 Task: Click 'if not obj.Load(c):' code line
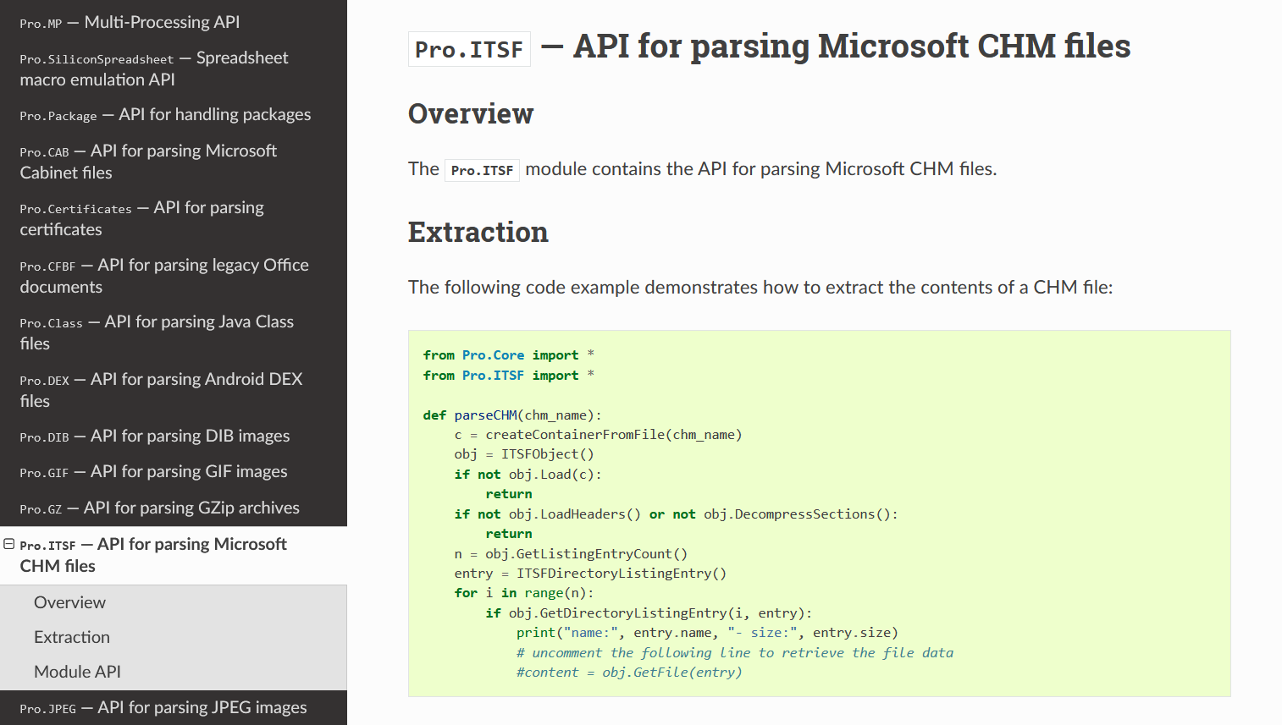coord(528,475)
